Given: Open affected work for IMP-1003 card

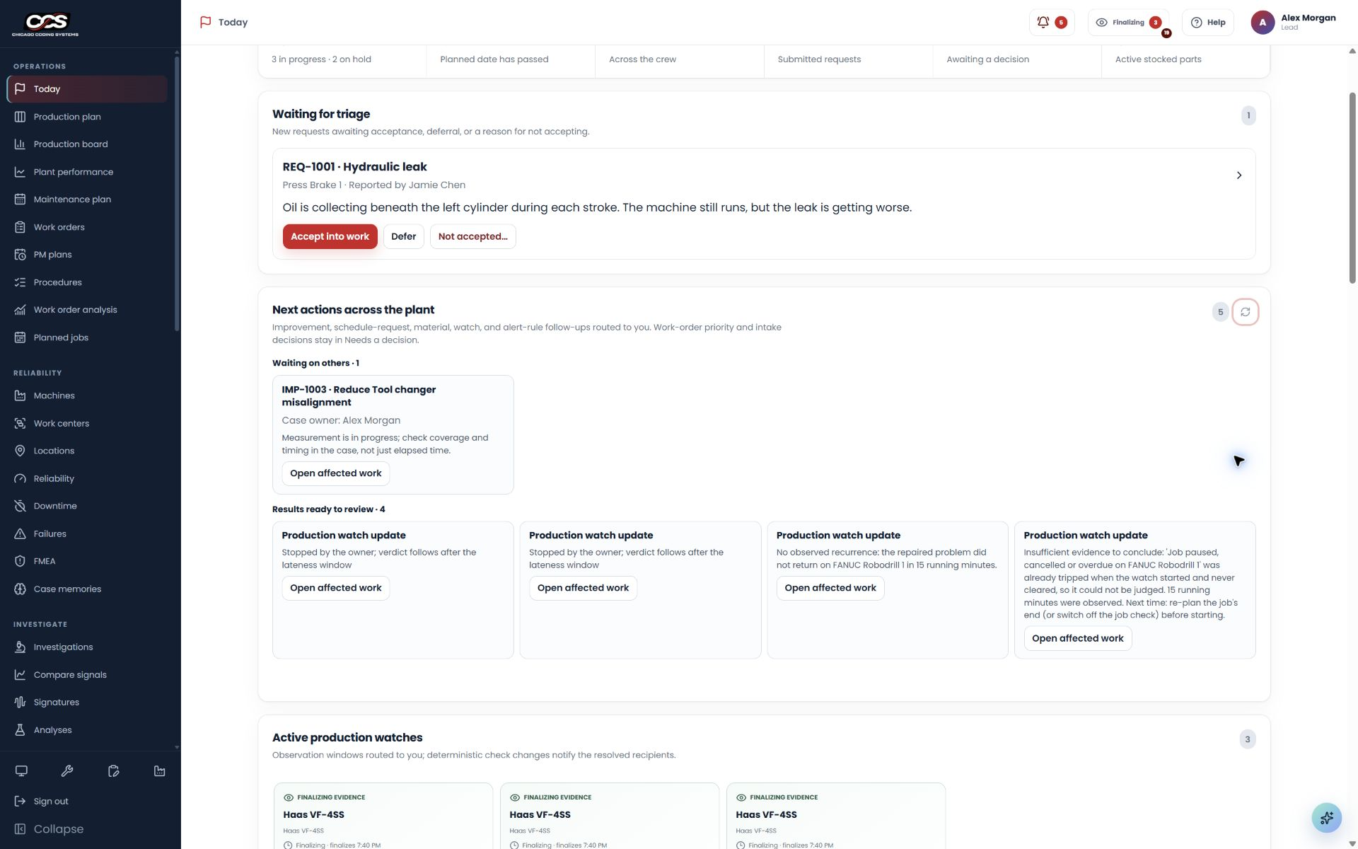Looking at the screenshot, I should (x=335, y=473).
